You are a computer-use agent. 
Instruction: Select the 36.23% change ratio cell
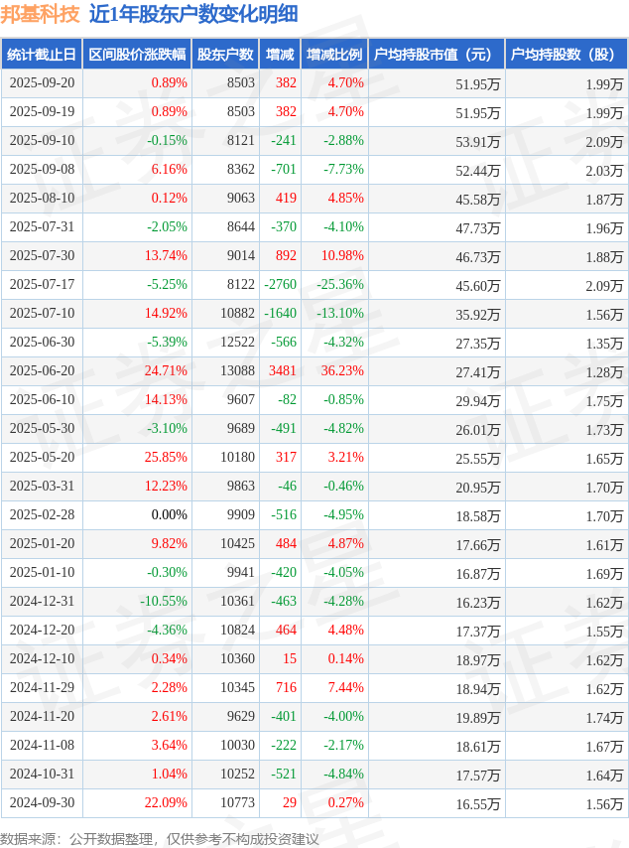click(x=342, y=371)
